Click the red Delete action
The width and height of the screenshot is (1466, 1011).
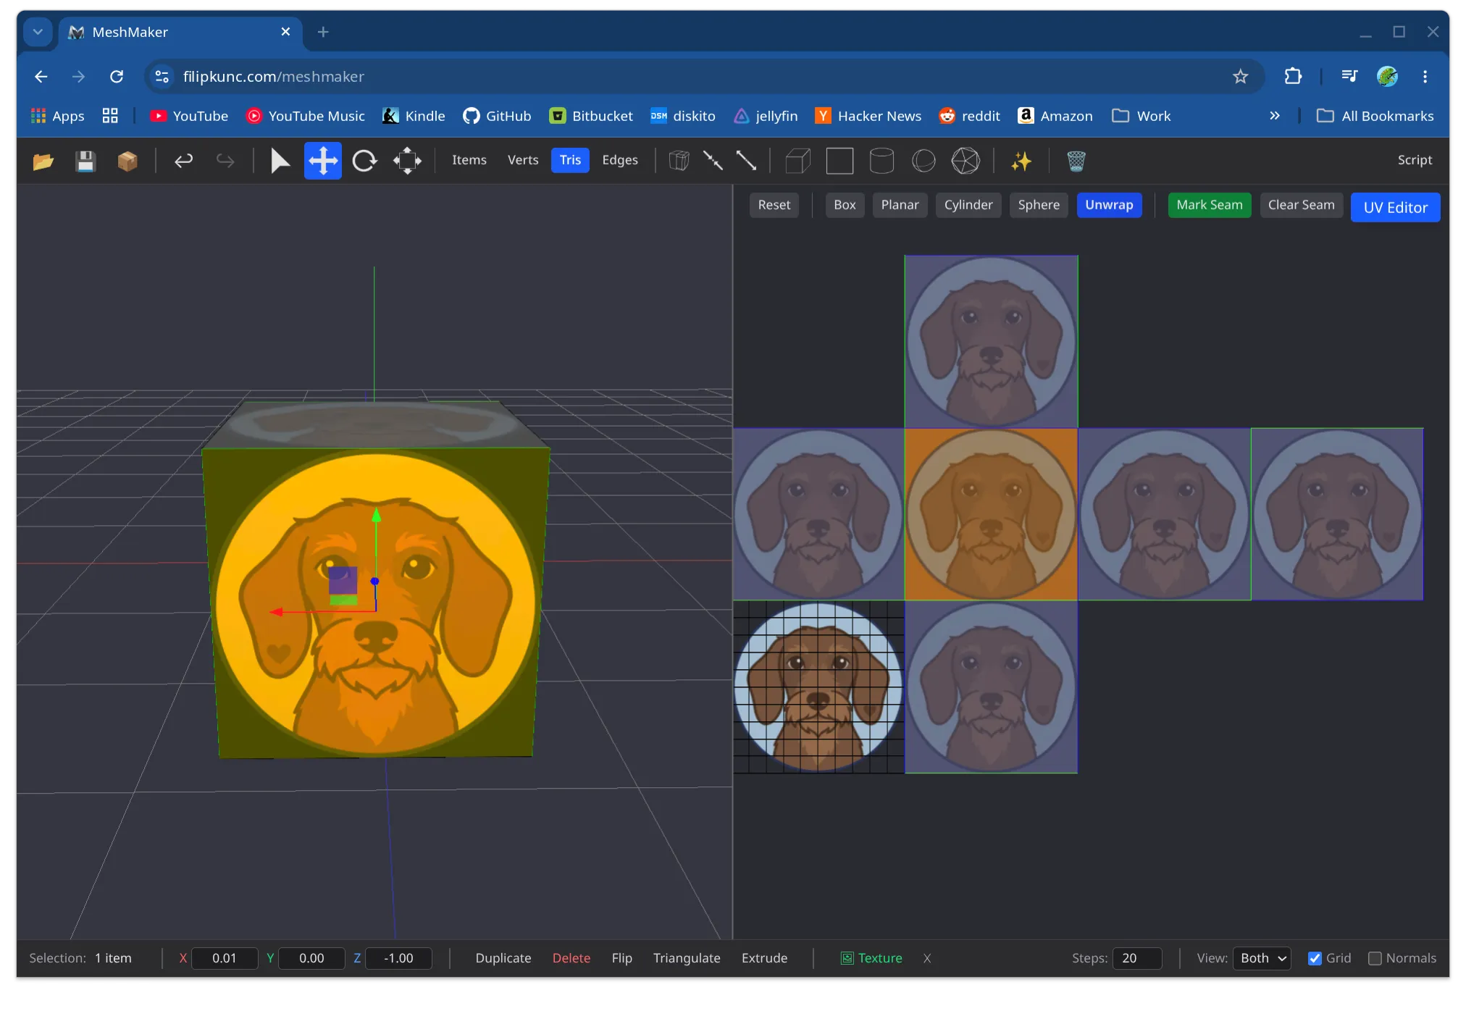[x=571, y=958]
